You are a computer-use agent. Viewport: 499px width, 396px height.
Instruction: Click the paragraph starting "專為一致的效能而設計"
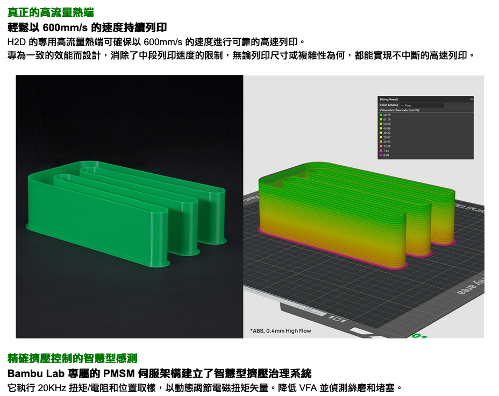241,55
